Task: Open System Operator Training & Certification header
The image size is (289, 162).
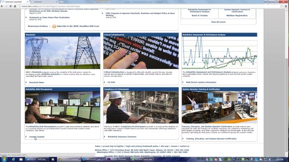Action: point(219,89)
